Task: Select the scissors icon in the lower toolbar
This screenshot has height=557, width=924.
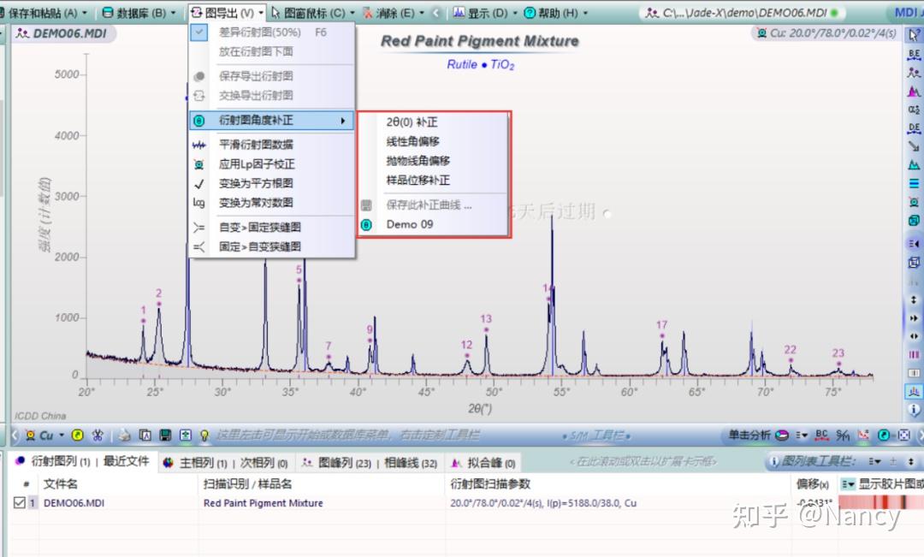Action: (98, 435)
